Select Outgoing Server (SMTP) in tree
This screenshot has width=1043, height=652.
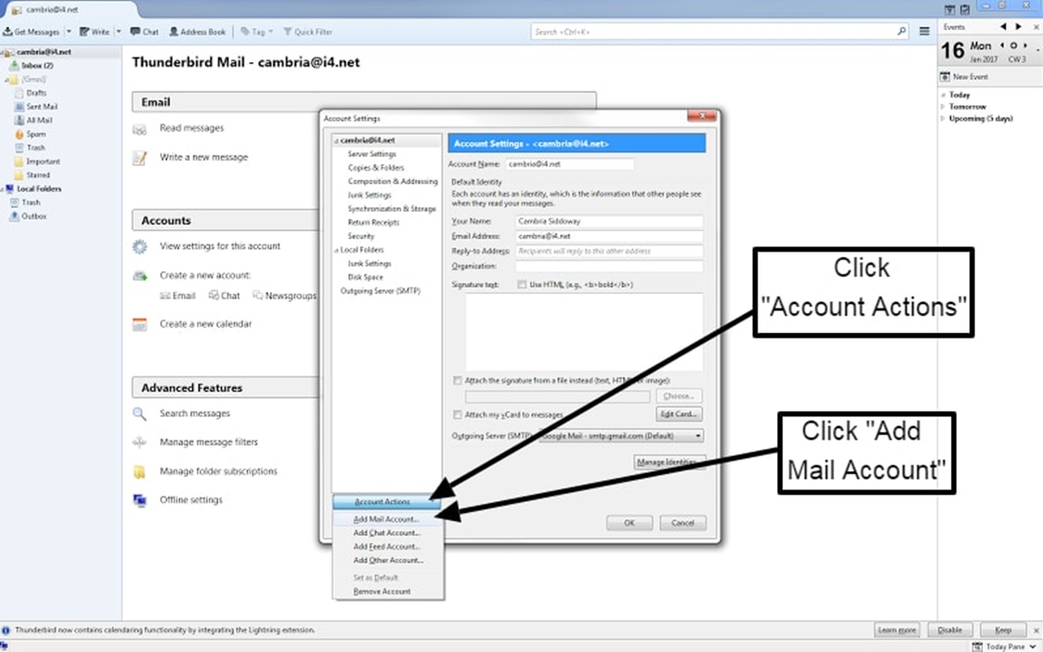(x=380, y=291)
